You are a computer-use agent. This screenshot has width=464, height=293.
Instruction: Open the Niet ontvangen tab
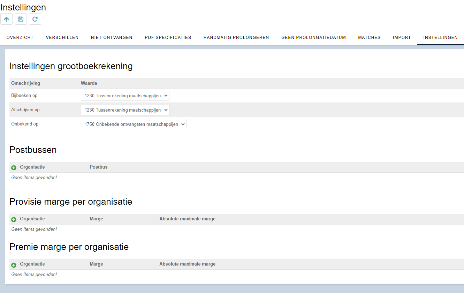112,38
